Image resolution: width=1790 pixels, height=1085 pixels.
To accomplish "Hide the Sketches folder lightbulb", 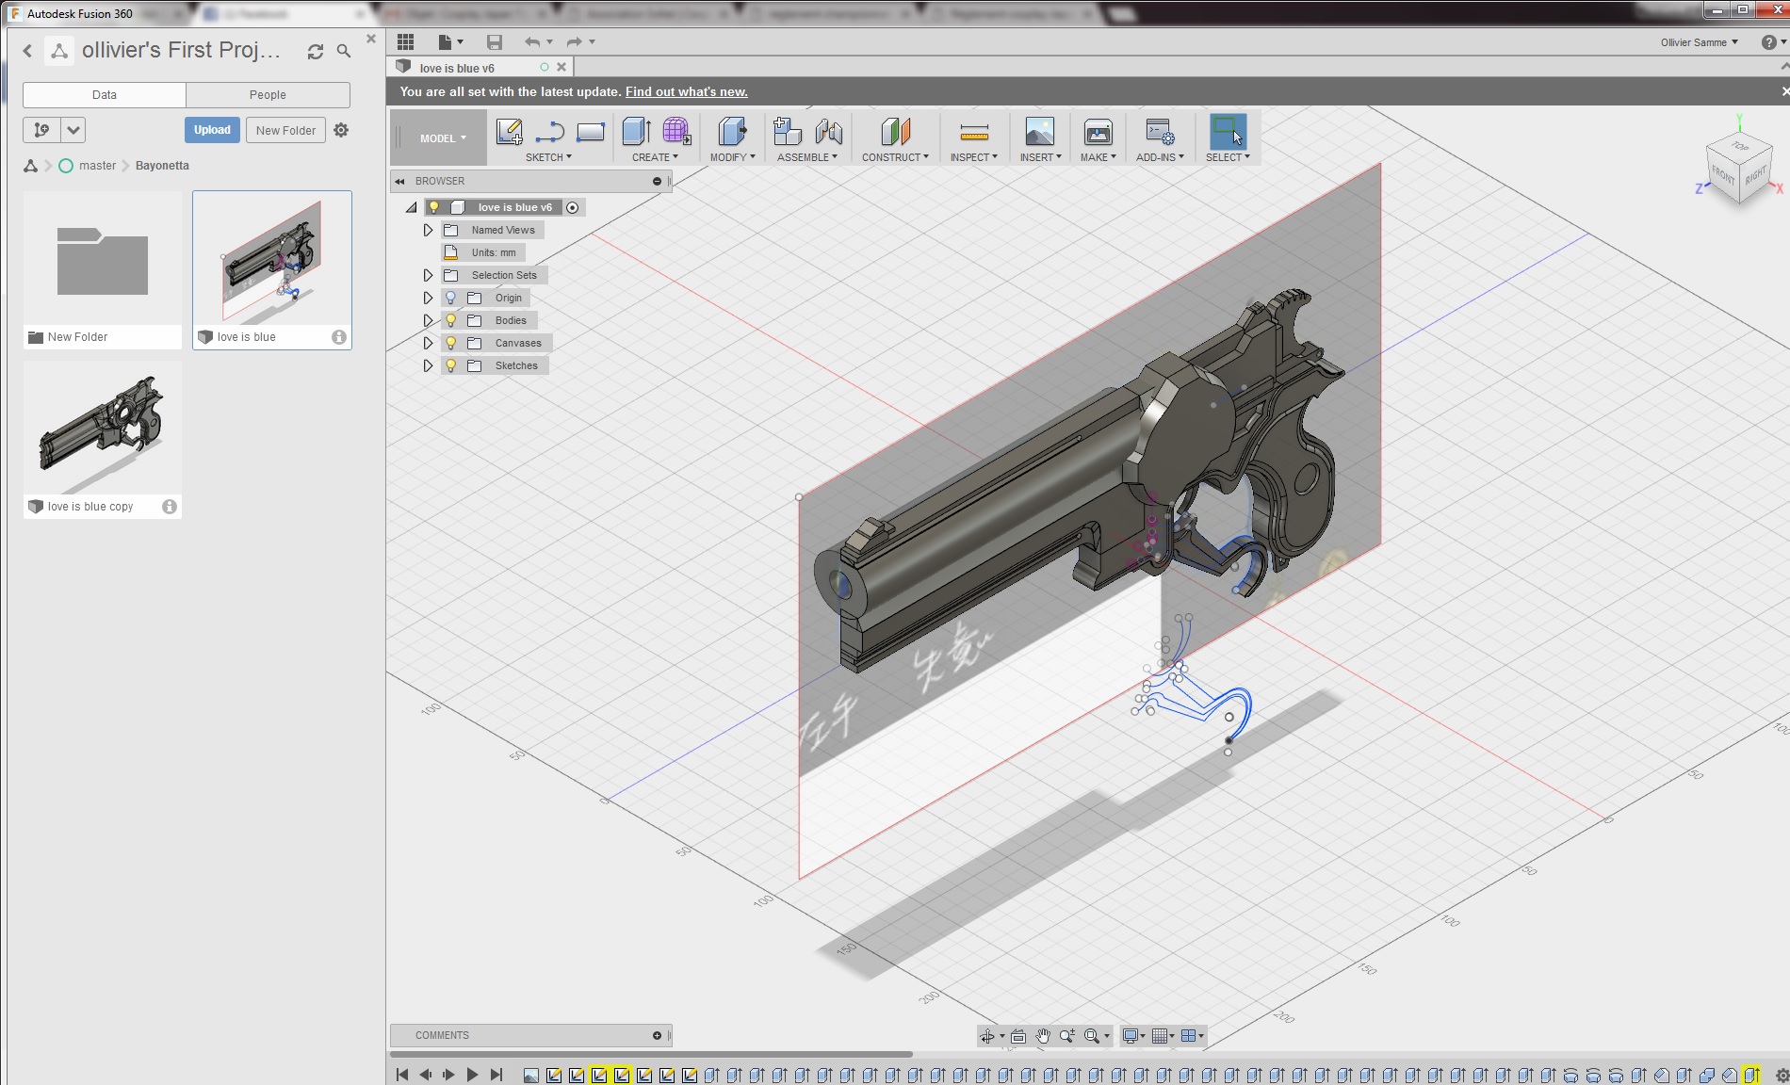I will click(x=451, y=366).
